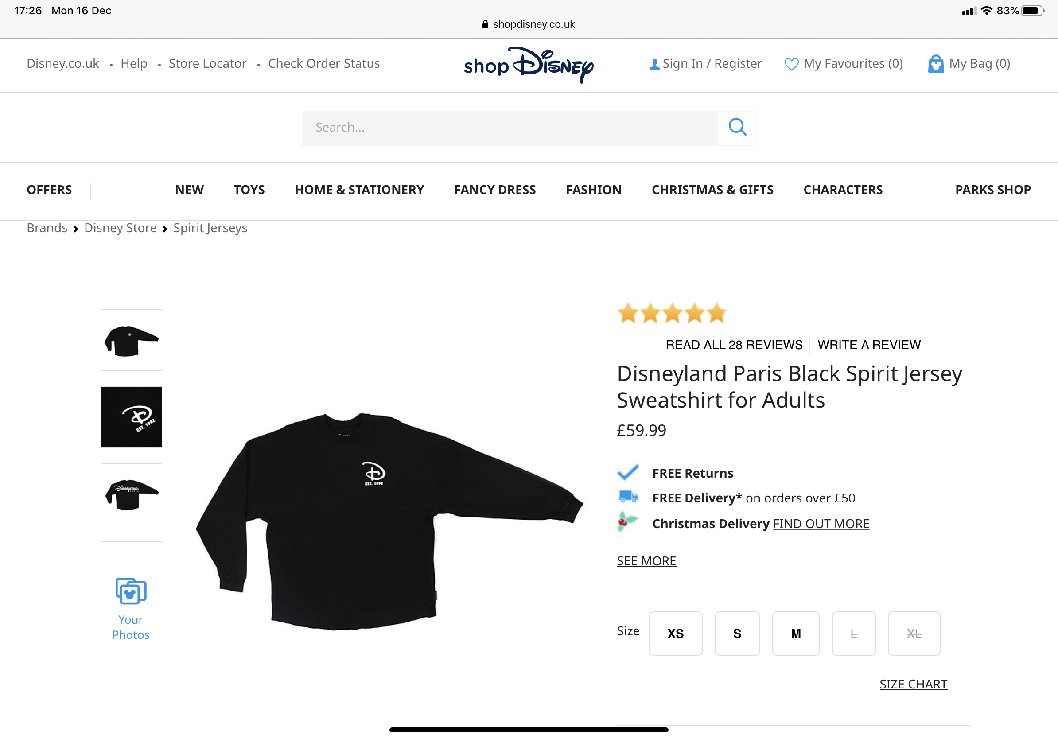The image size is (1058, 739).
Task: Expand SEE MORE details
Action: (646, 561)
